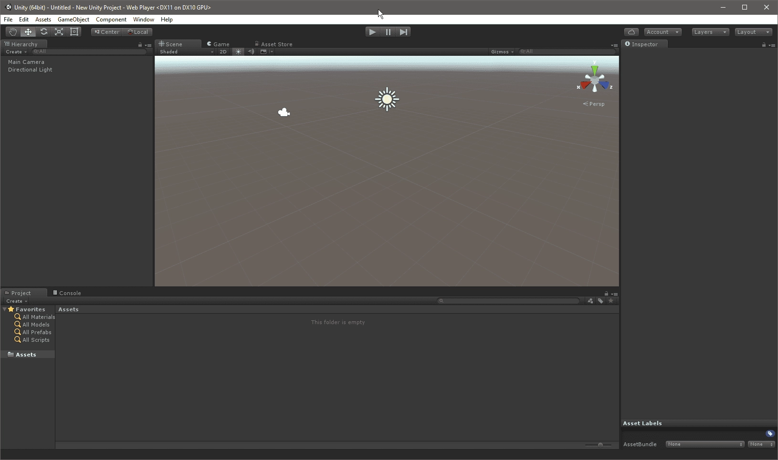The width and height of the screenshot is (778, 460).
Task: Open File menu
Action: (x=8, y=20)
